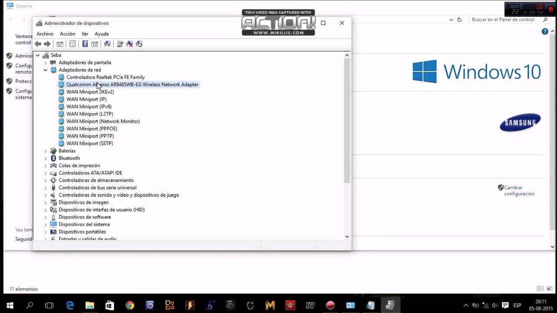Open the Windows Start menu
557x313 pixels.
coord(10,305)
